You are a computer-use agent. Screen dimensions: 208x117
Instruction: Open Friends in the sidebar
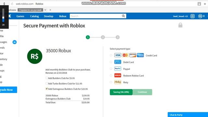(x=2, y=48)
